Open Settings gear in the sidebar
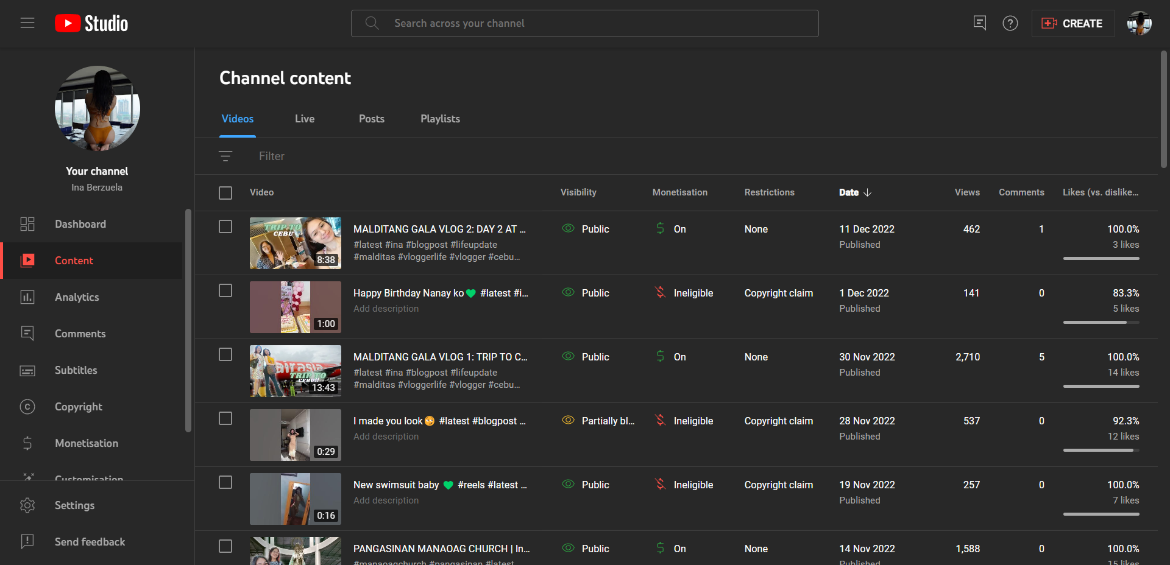The height and width of the screenshot is (565, 1170). pyautogui.click(x=74, y=505)
